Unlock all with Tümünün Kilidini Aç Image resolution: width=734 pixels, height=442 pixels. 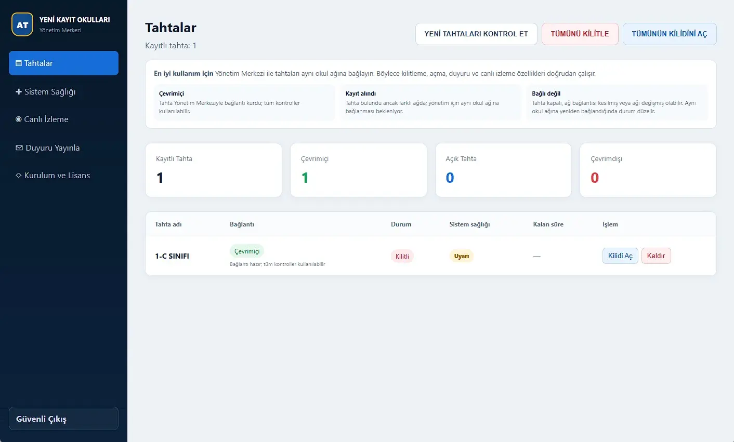click(670, 34)
